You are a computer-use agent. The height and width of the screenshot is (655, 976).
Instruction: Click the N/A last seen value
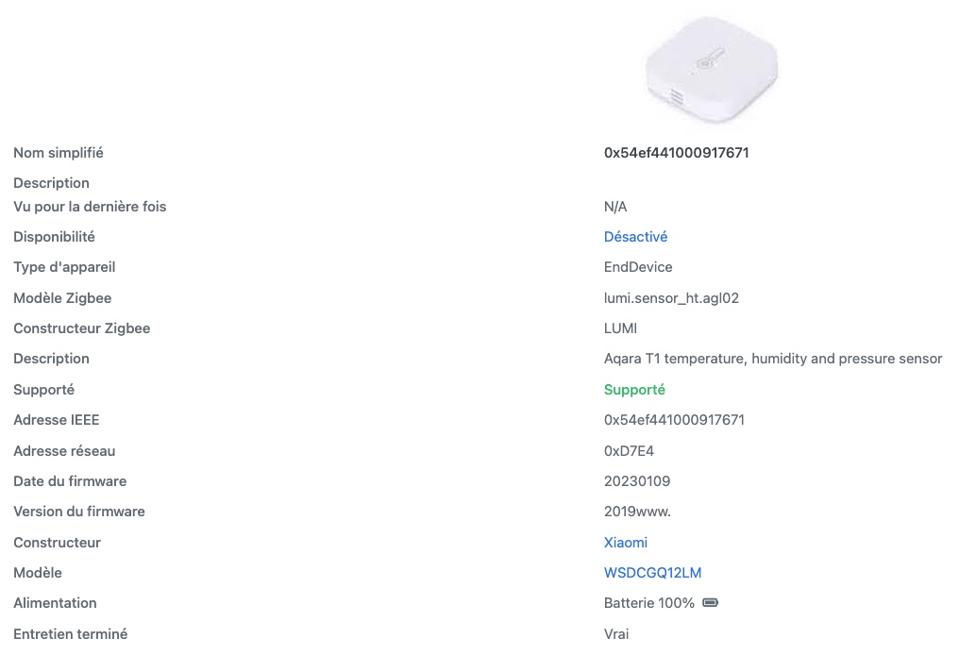coord(615,207)
